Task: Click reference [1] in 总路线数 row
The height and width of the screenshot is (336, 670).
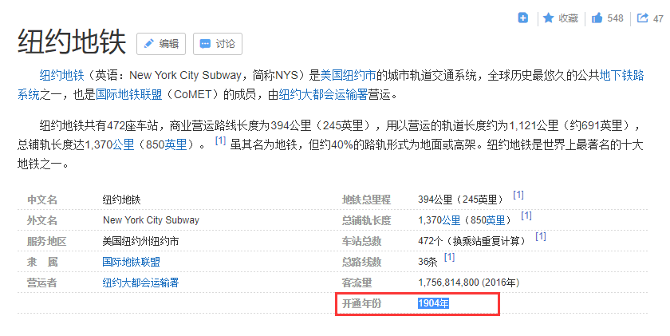Action: click(449, 257)
